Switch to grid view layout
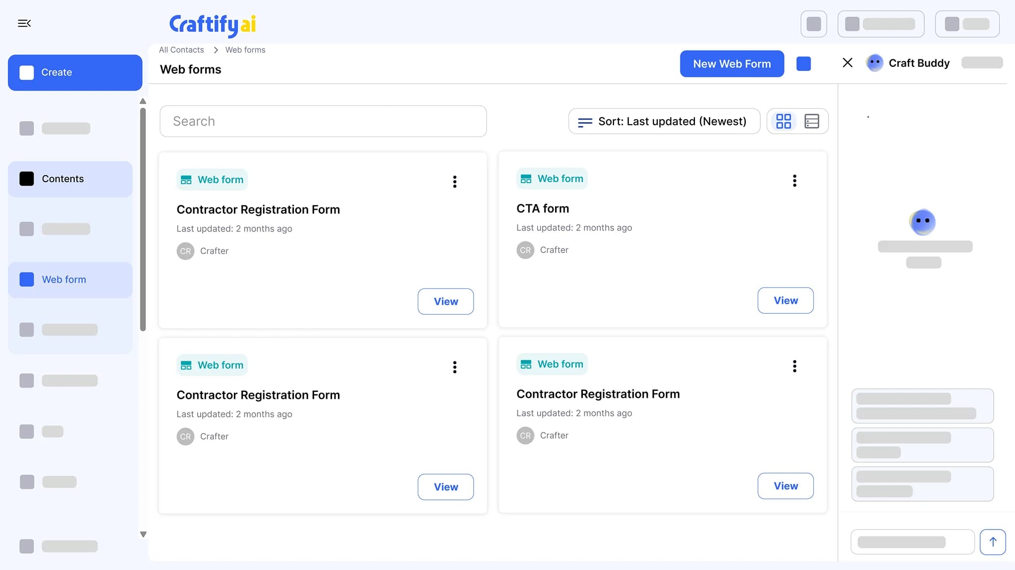 (x=784, y=121)
